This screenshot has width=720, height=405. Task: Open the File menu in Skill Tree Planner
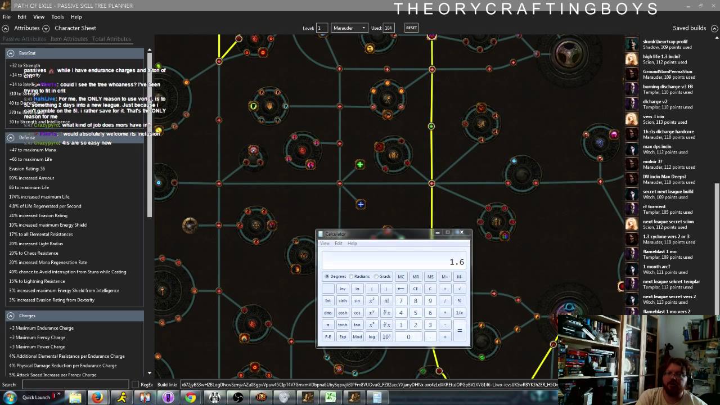[x=6, y=17]
